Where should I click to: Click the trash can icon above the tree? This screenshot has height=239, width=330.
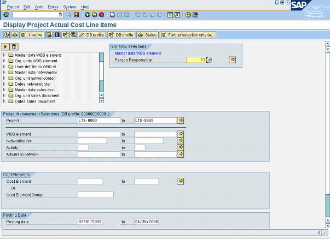14,46
